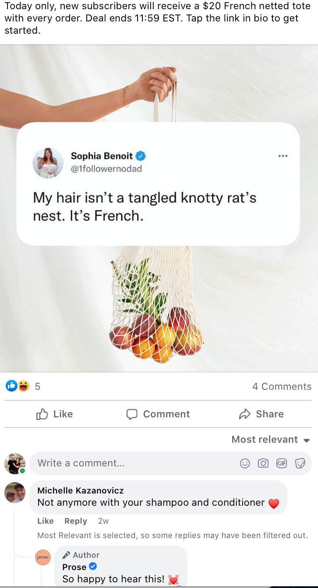Click the Prose profile picture on the reply

pos(42,557)
